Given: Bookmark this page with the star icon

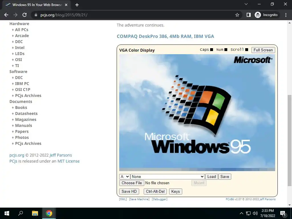Looking at the screenshot, I should 237,15.
